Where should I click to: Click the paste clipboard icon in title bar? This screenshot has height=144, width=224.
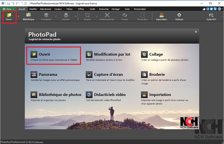pos(25,3)
